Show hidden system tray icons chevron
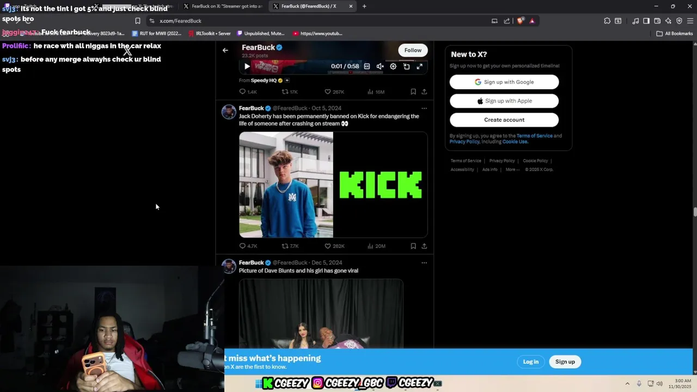This screenshot has width=697, height=392. [x=627, y=384]
